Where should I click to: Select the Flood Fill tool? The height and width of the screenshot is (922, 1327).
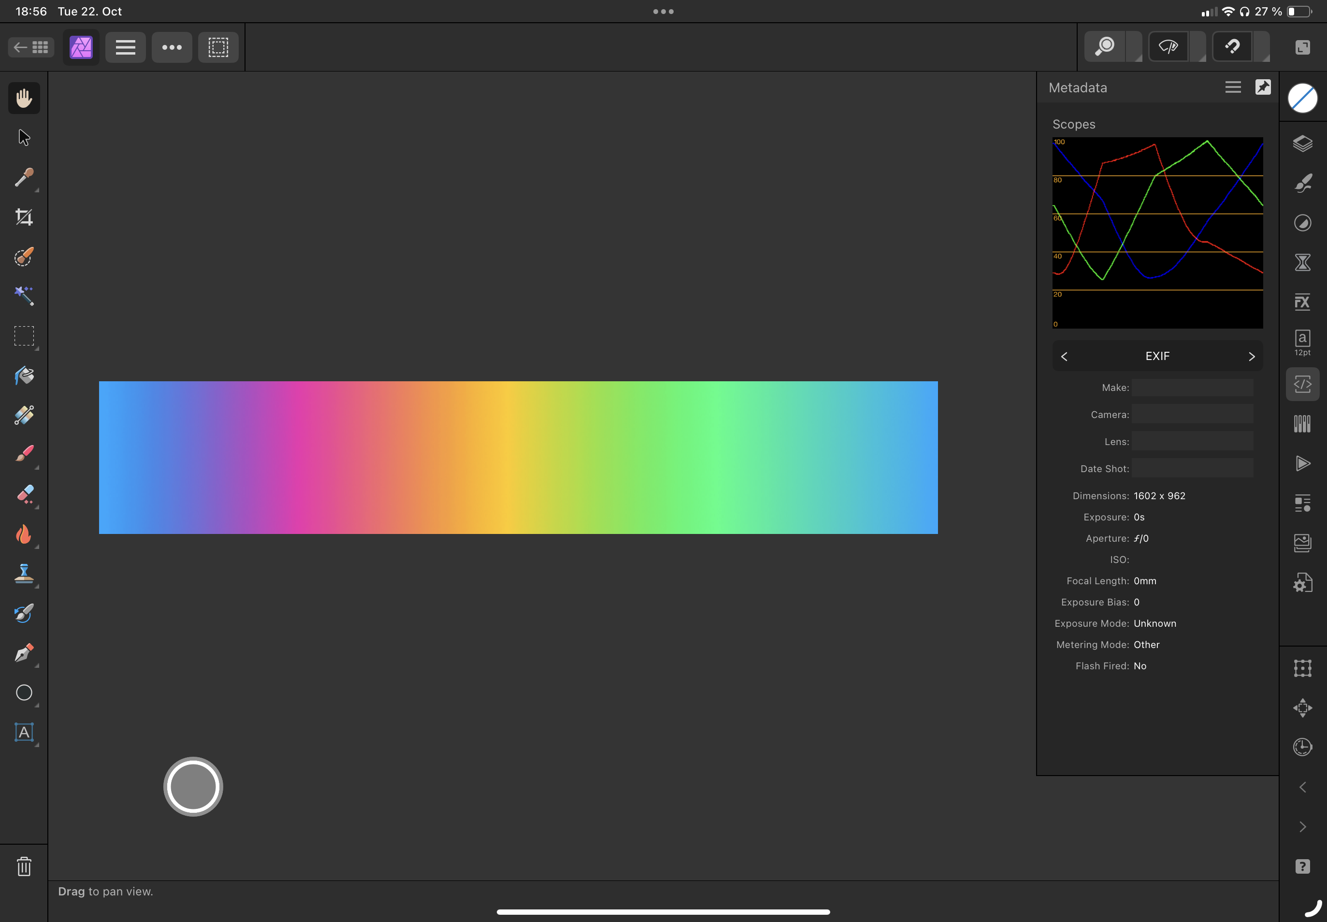pos(24,375)
